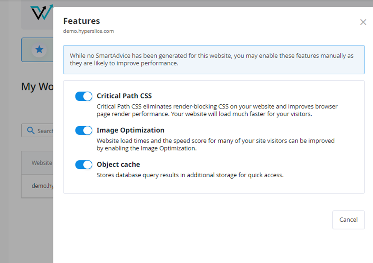Click the Critical Path CSS heading
This screenshot has width=373, height=263.
pos(124,96)
